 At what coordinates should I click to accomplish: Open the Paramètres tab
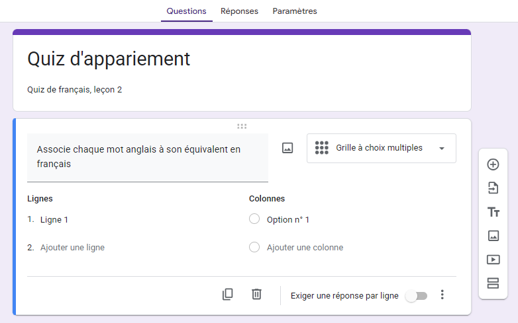pyautogui.click(x=295, y=11)
